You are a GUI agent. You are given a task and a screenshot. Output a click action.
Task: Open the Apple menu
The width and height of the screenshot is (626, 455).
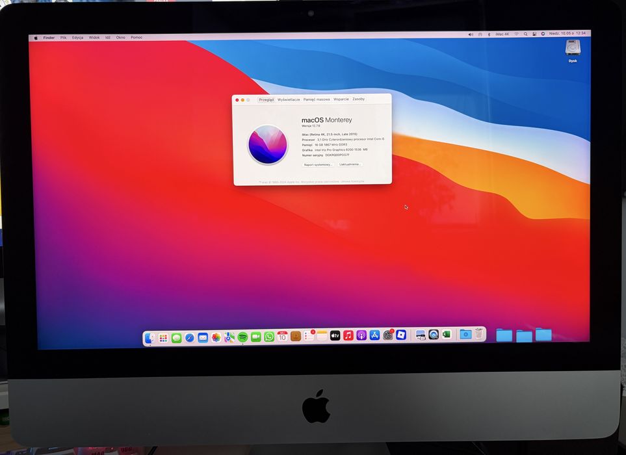click(36, 38)
